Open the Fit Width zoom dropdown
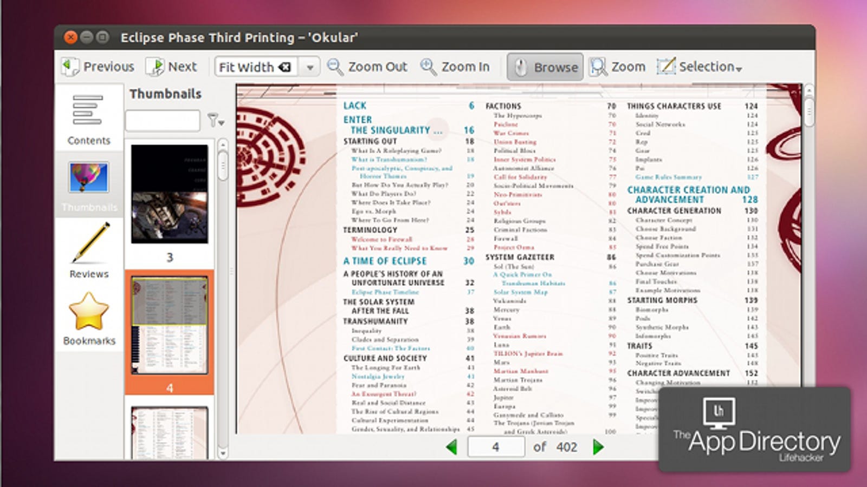This screenshot has width=867, height=487. point(310,68)
